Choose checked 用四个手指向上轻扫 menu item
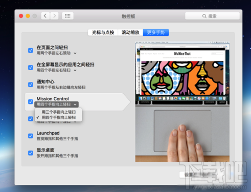Viewport: 251px width, 192px height. [58, 117]
